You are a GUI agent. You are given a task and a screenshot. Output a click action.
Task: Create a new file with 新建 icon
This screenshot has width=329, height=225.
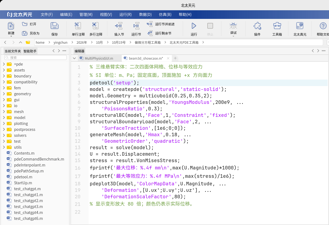coord(11,26)
